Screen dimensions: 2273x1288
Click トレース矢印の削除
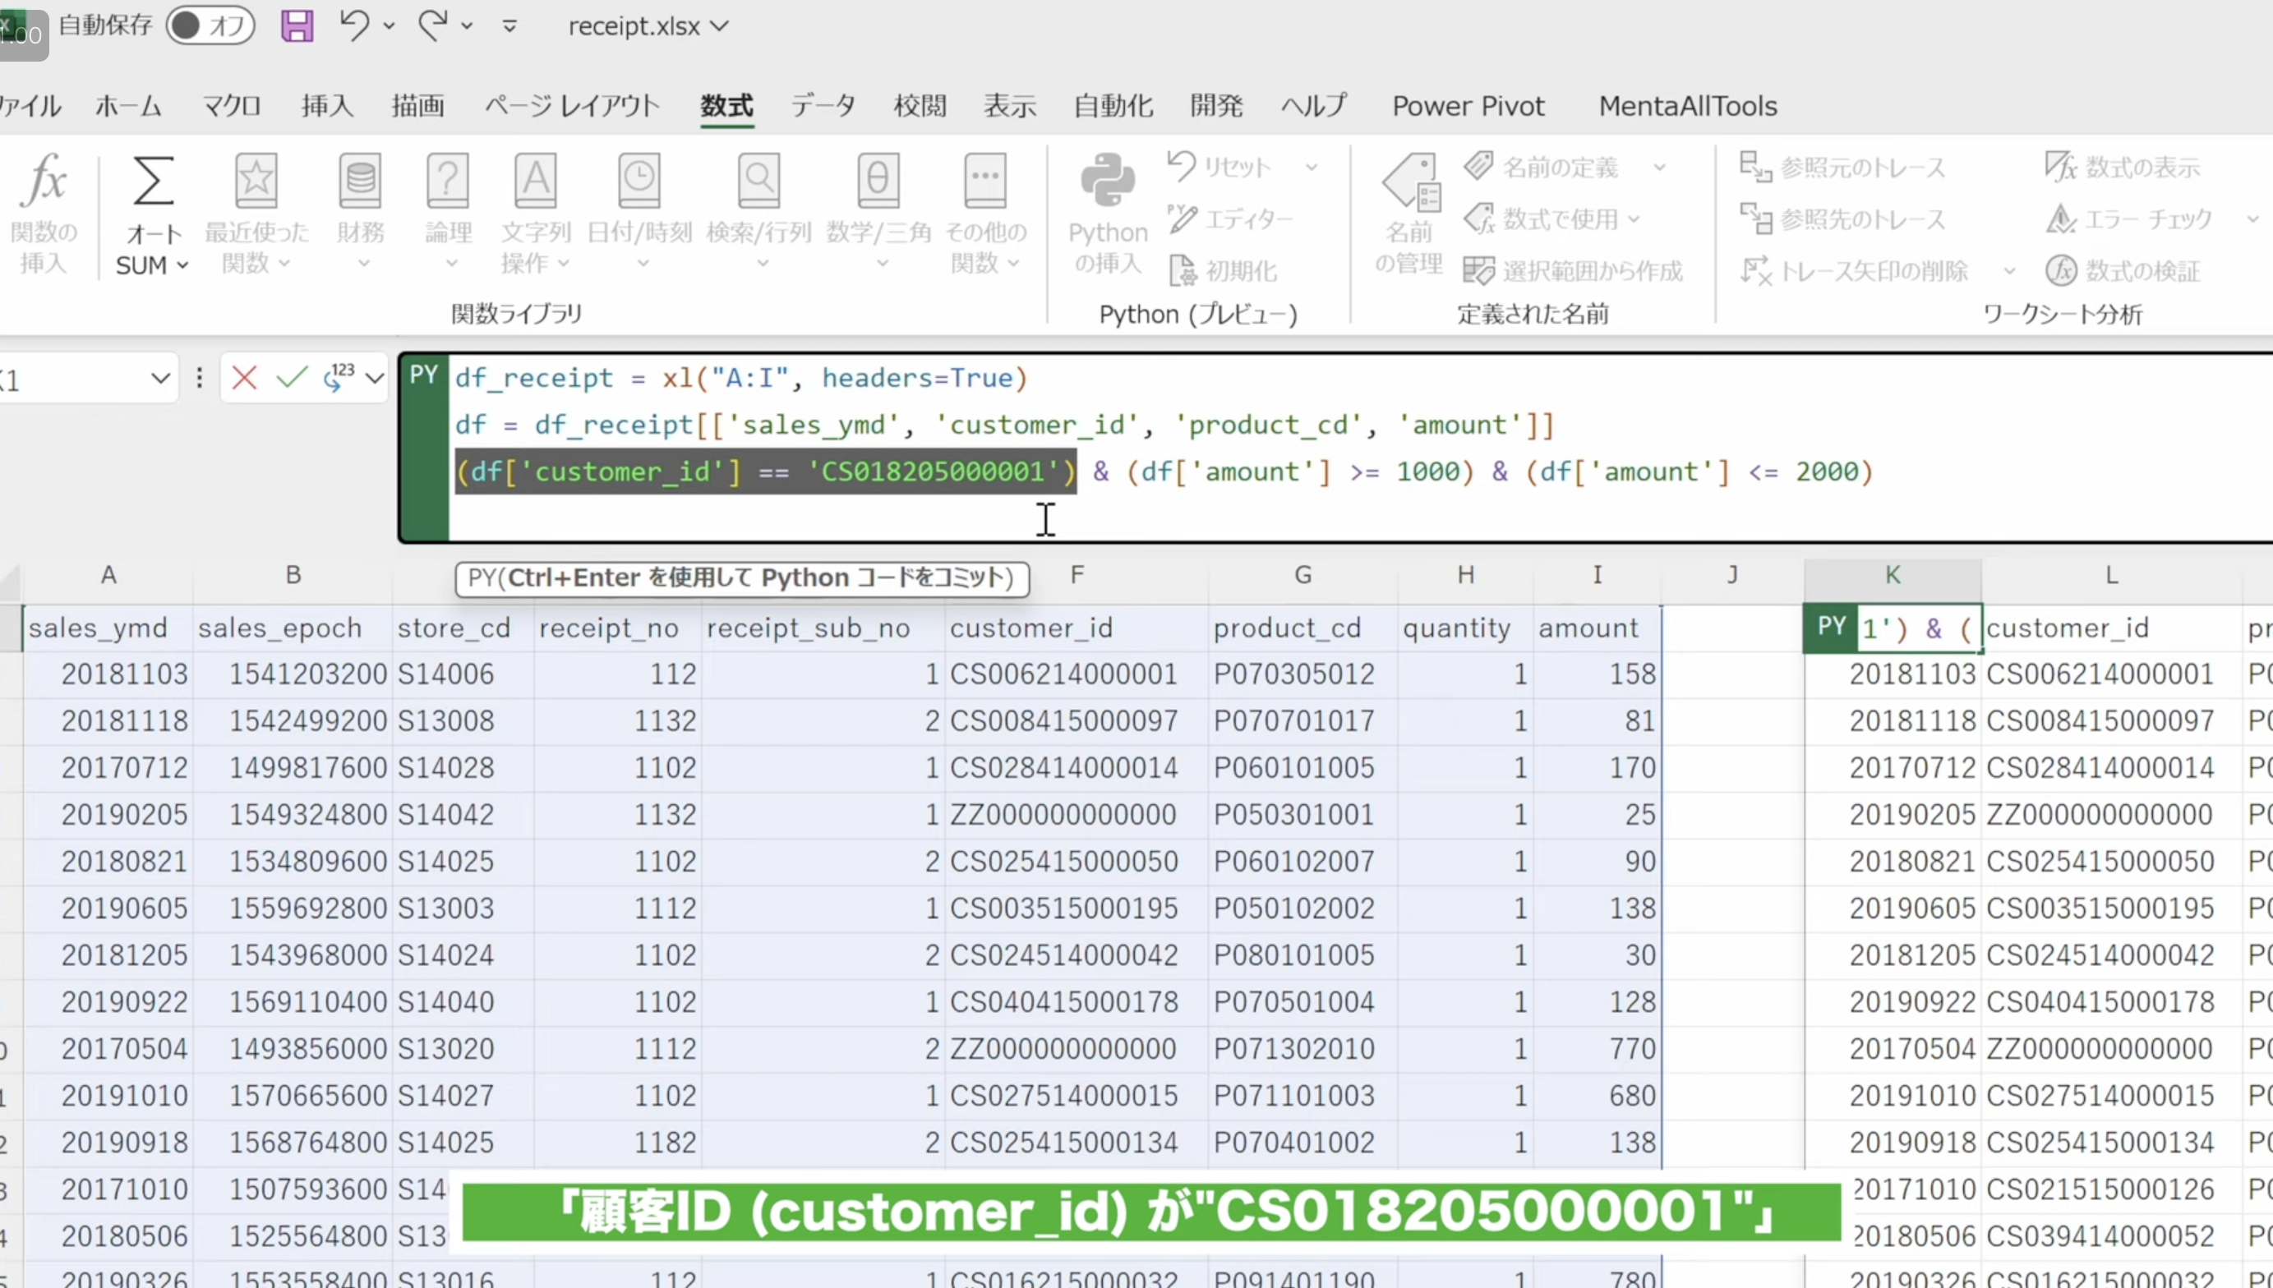coord(1855,271)
